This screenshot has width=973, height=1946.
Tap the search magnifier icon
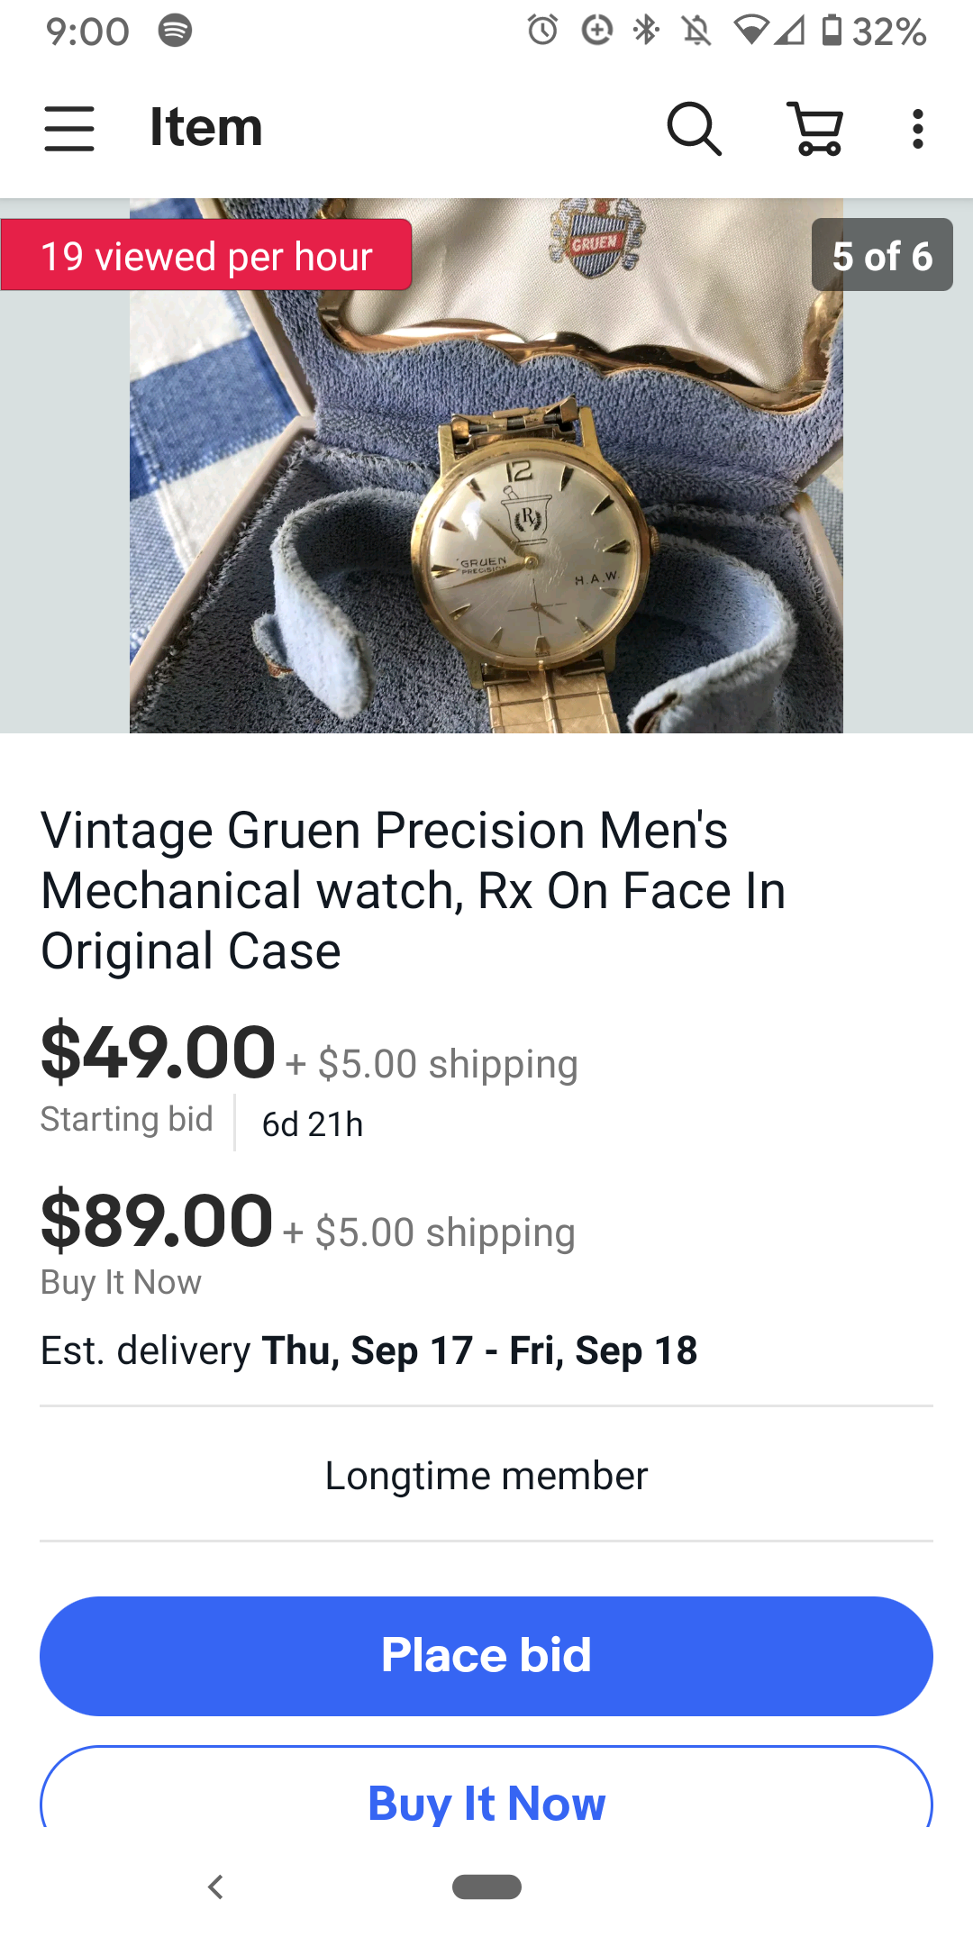point(694,128)
